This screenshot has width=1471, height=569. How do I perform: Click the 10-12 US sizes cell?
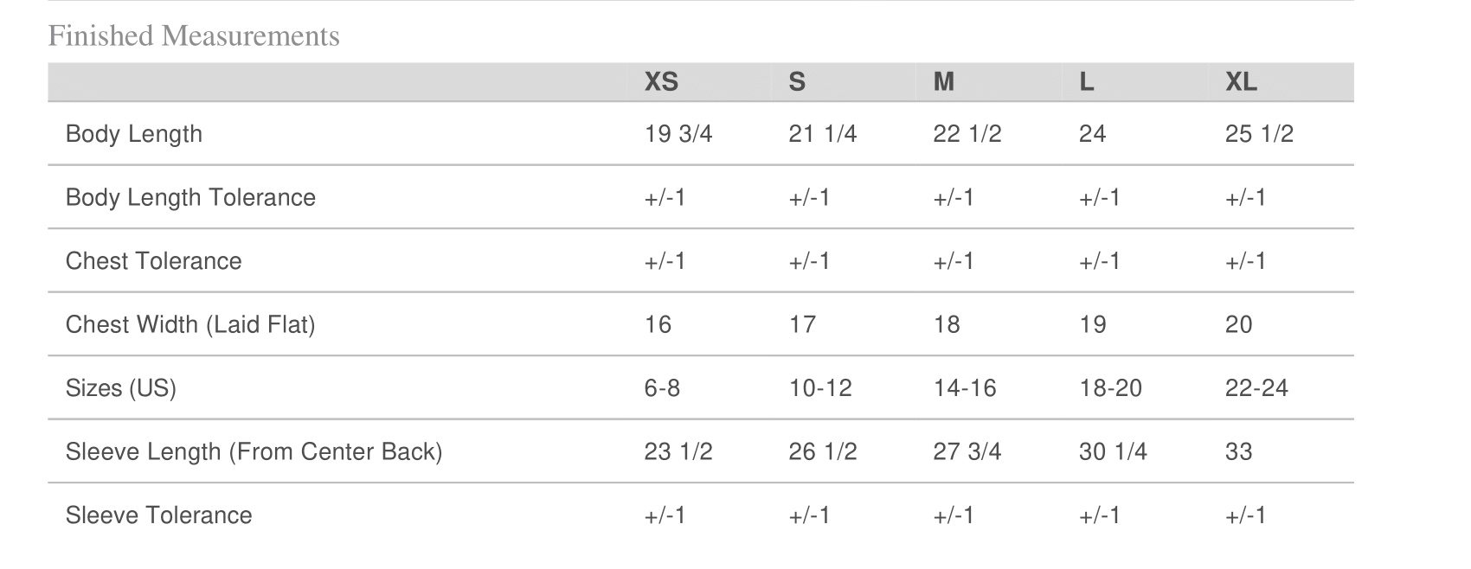coord(820,388)
